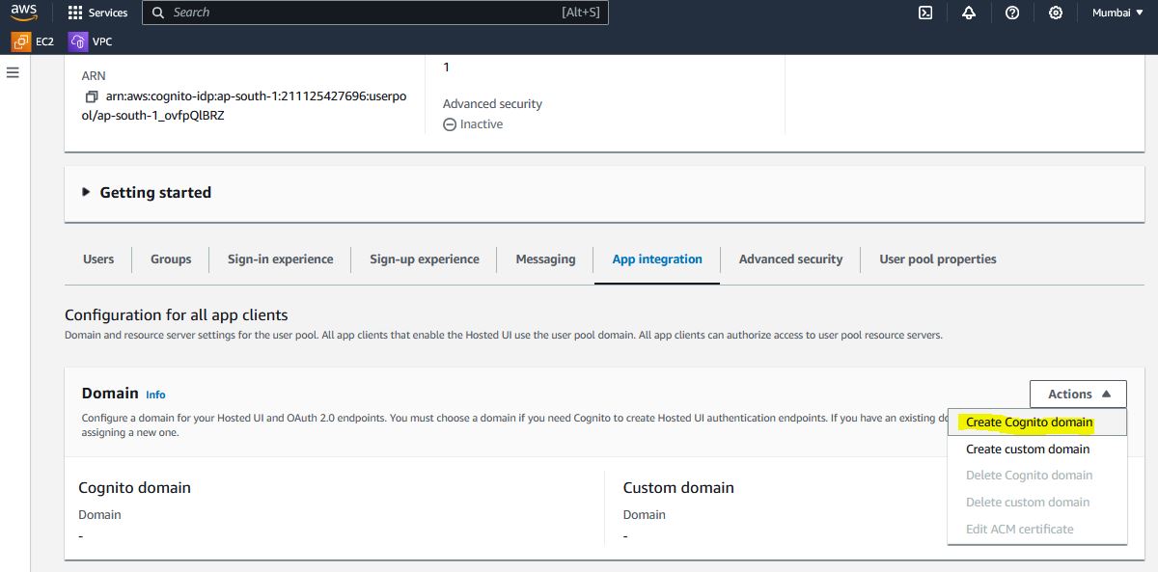1158x572 pixels.
Task: Open the settings gear icon
Action: (1056, 13)
